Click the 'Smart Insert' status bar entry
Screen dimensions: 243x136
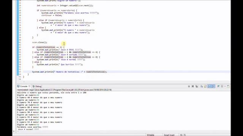169,135
